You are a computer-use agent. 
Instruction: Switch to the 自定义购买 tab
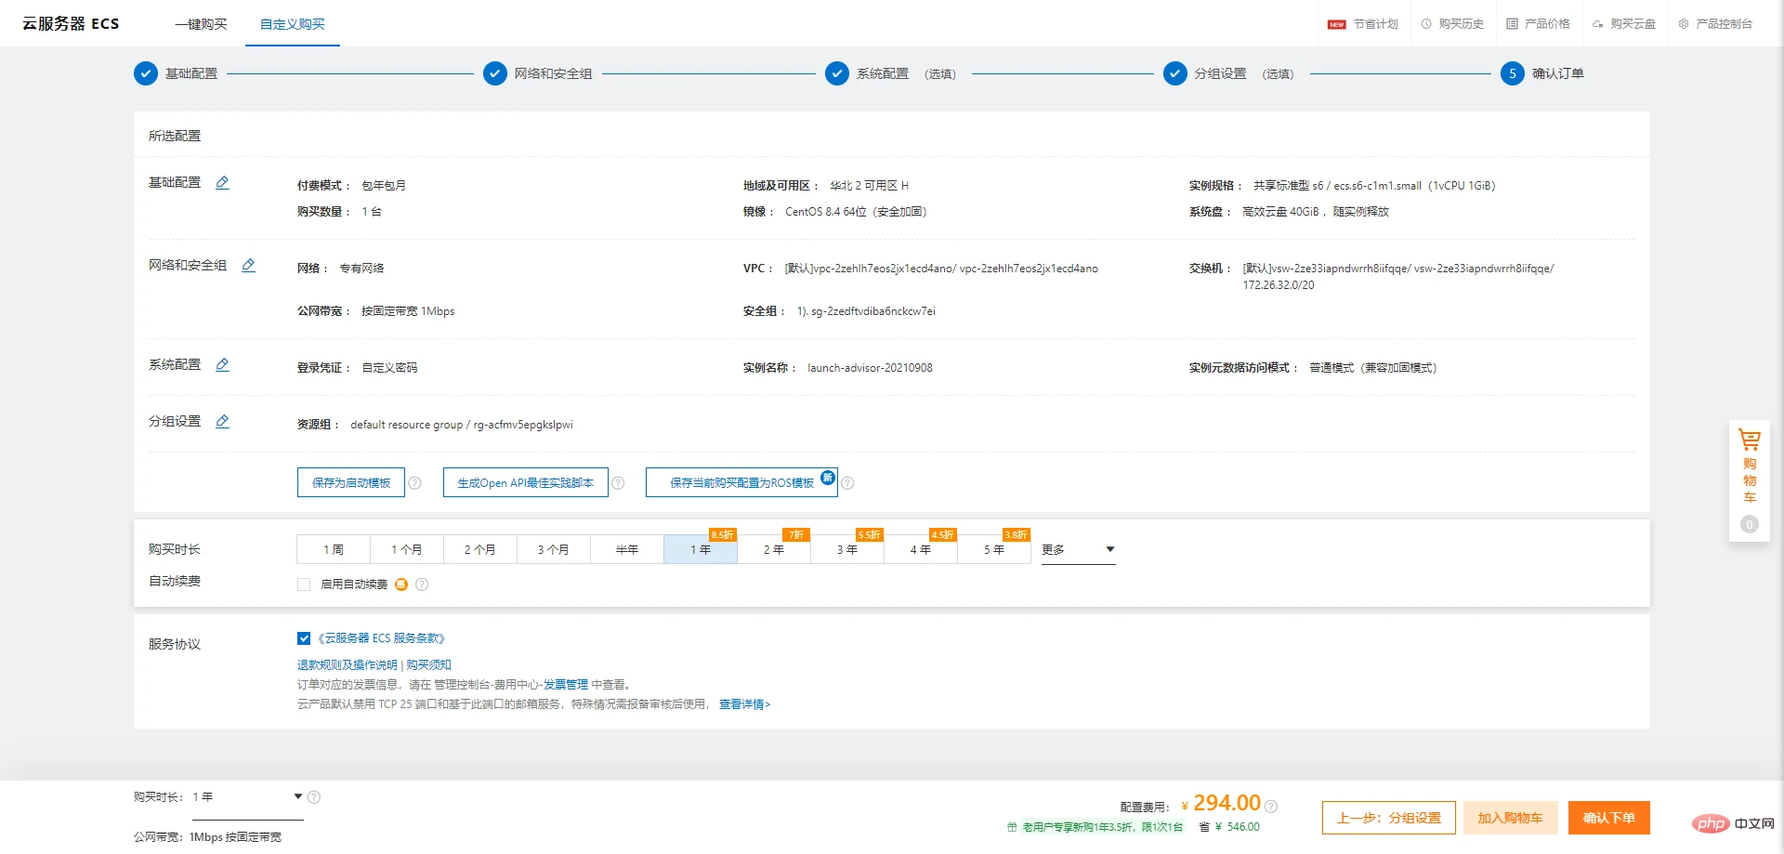tap(293, 24)
